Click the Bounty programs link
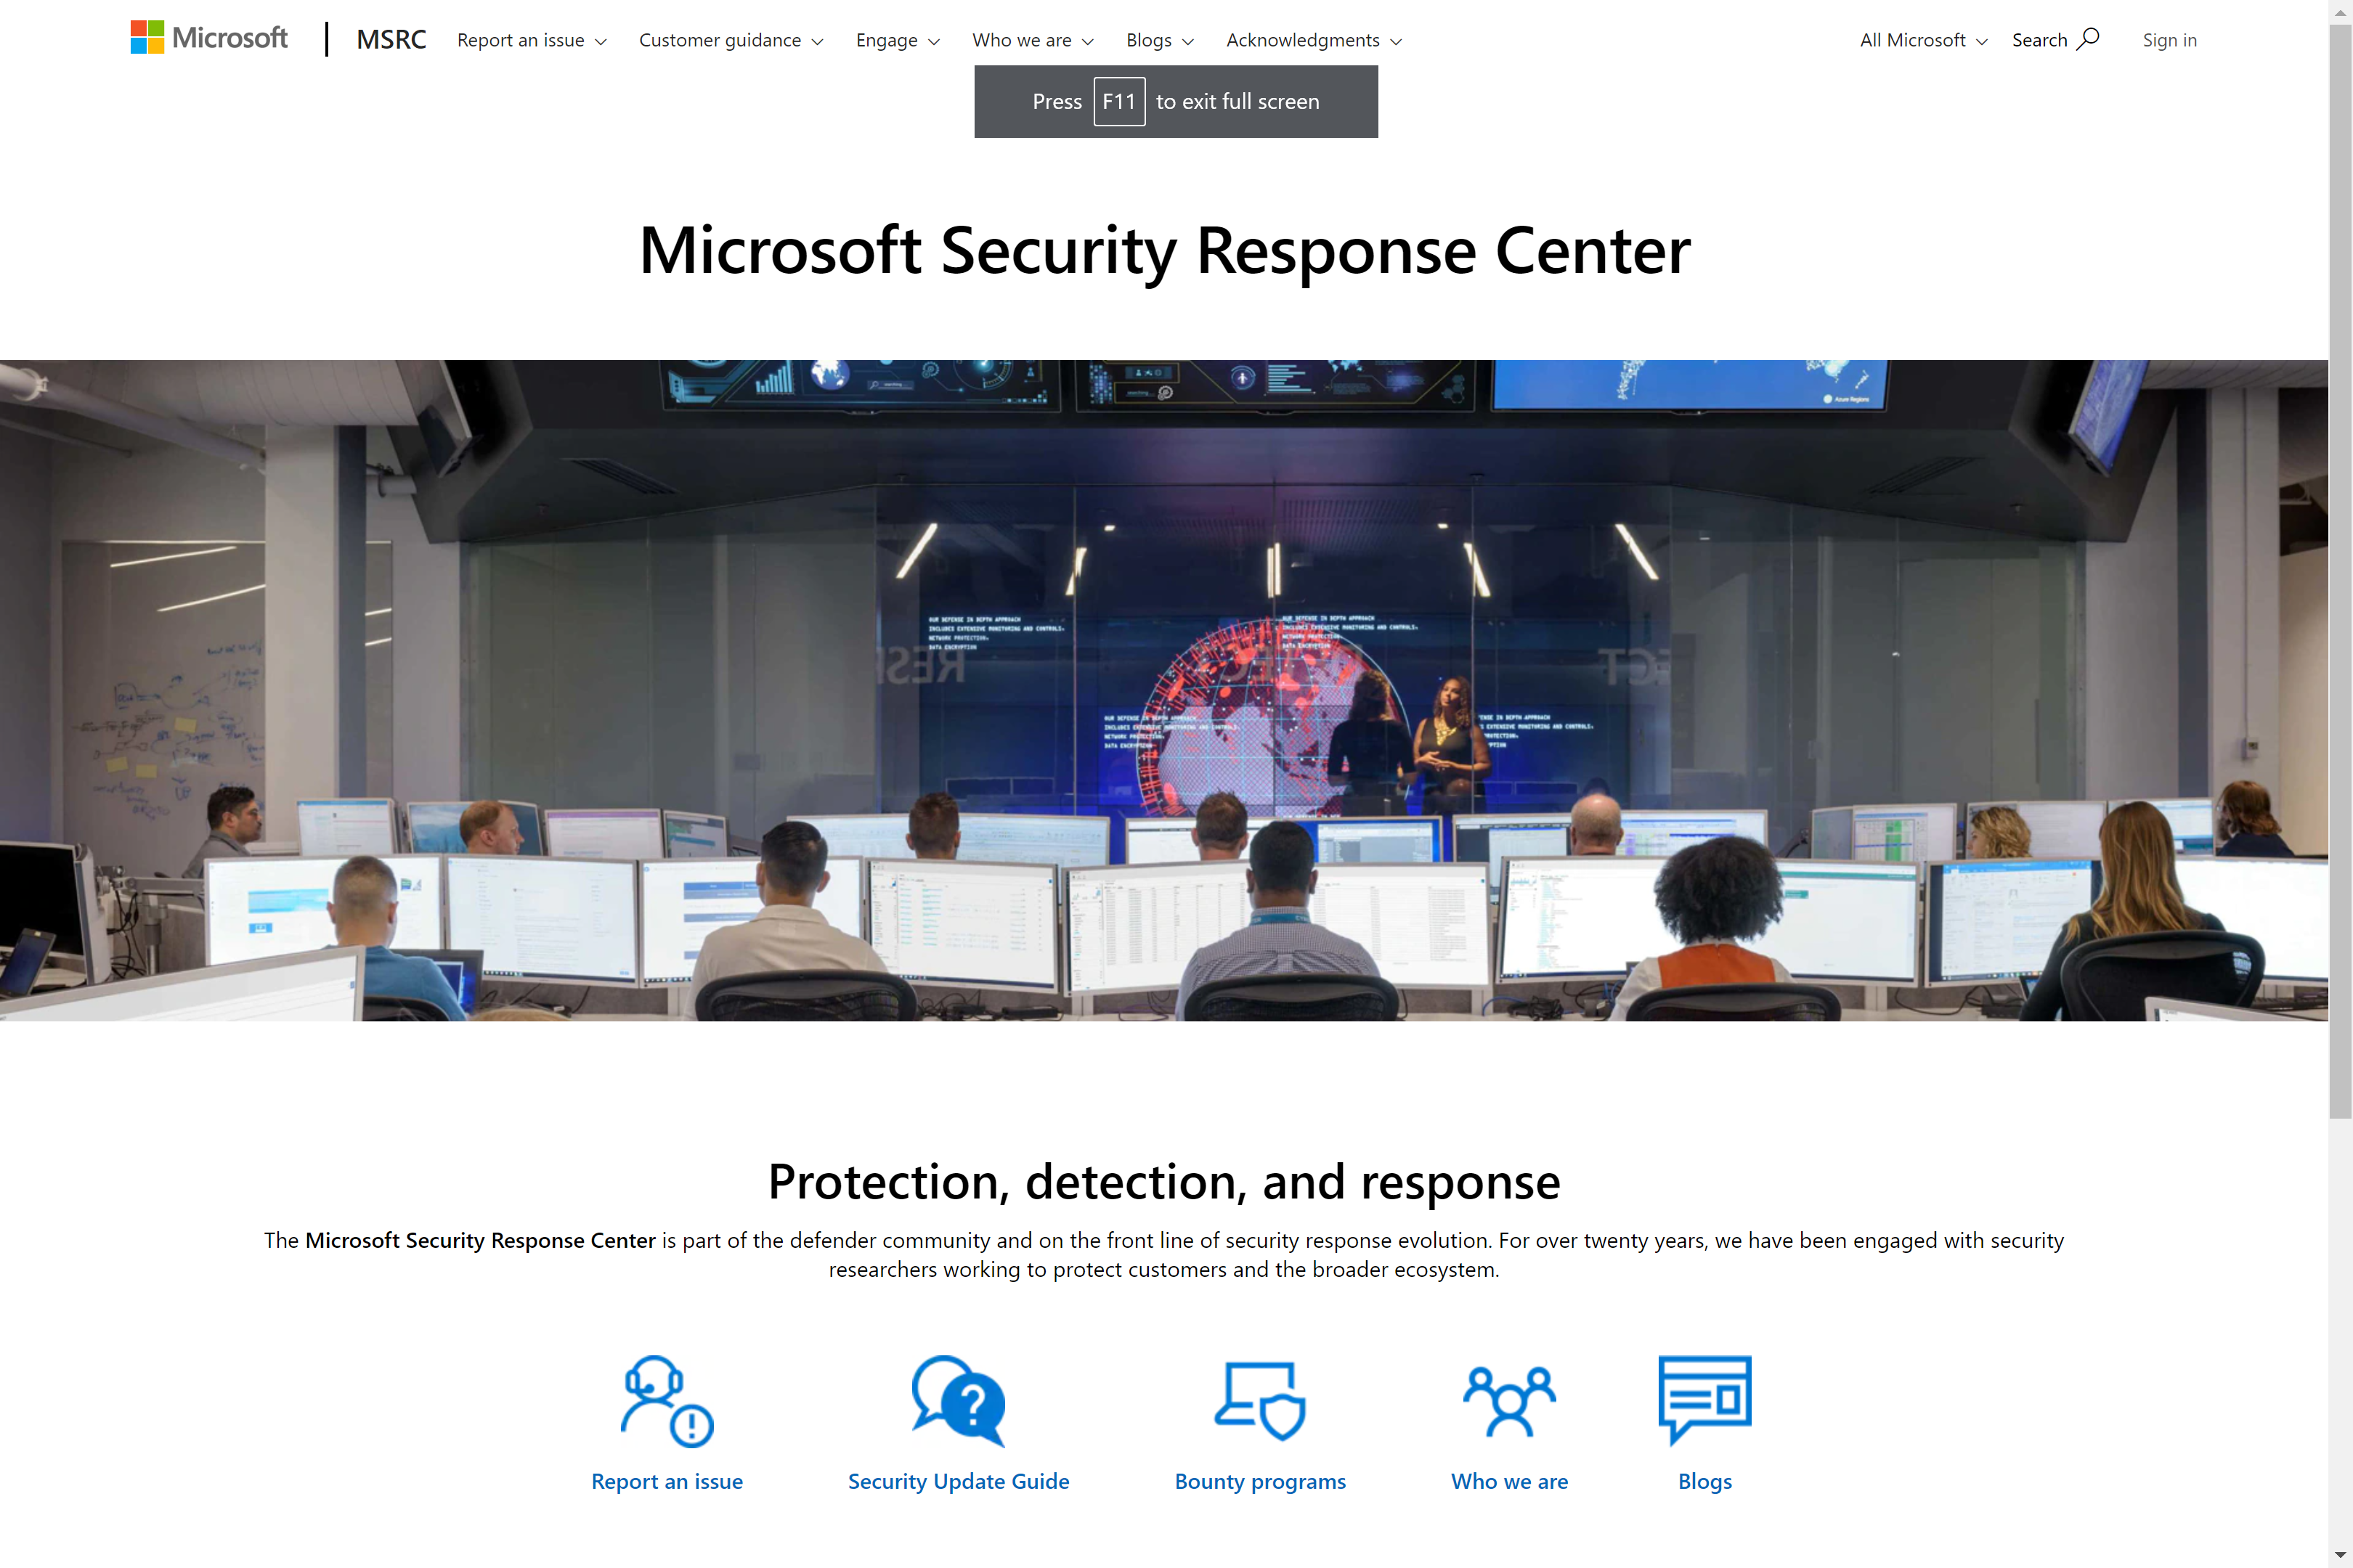This screenshot has width=2353, height=1568. (x=1259, y=1479)
